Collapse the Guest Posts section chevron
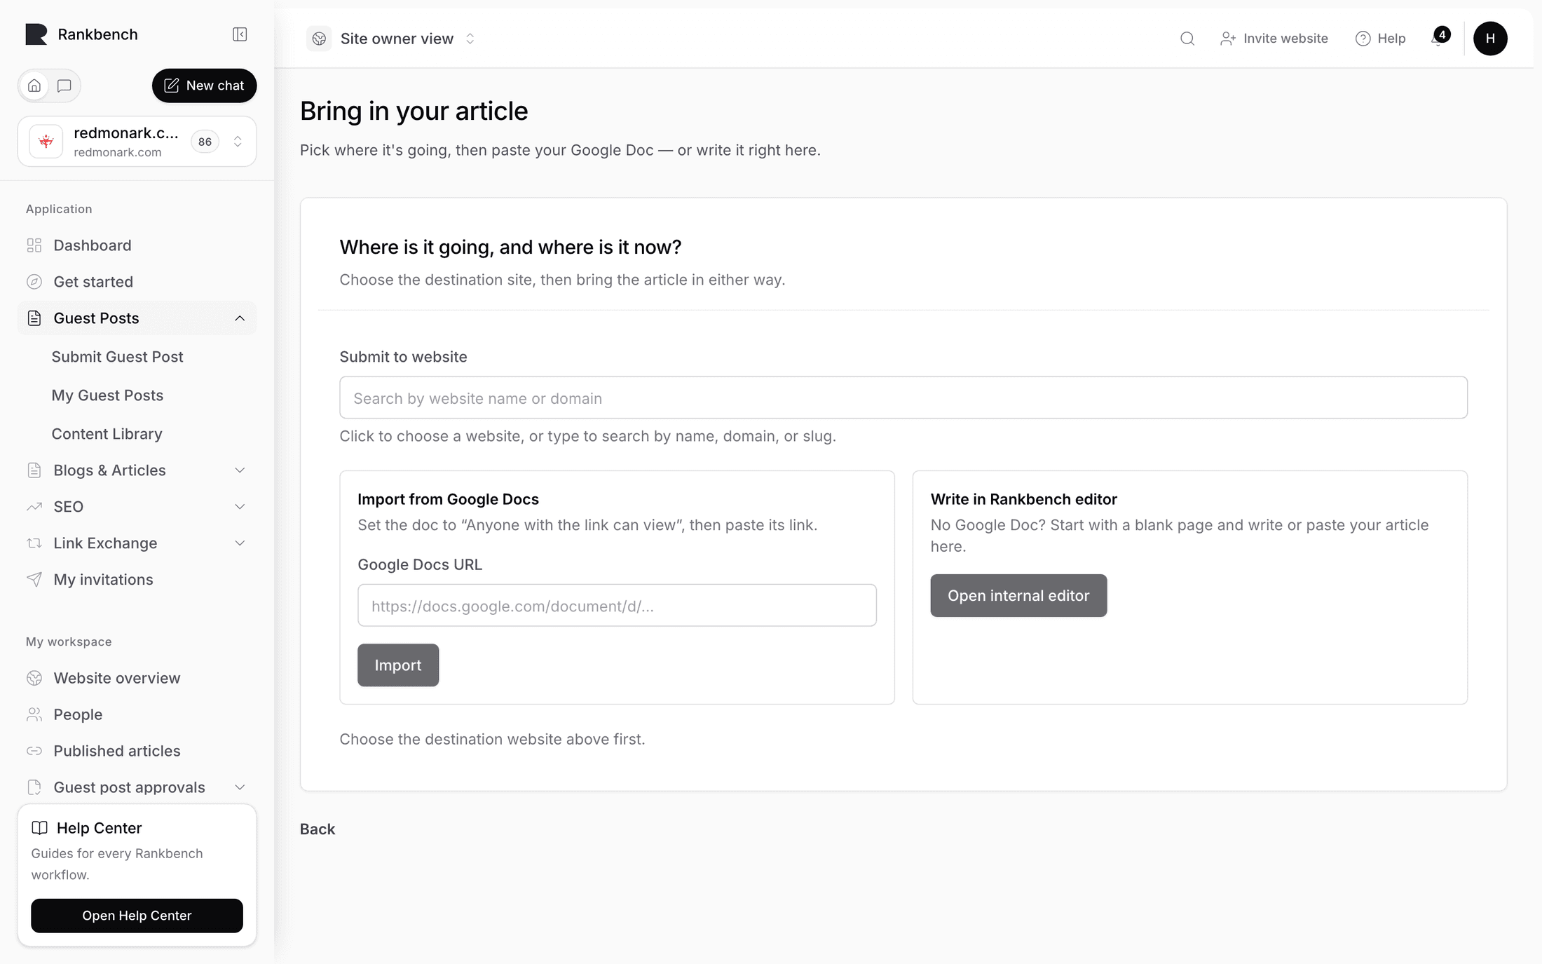This screenshot has height=964, width=1542. [240, 318]
